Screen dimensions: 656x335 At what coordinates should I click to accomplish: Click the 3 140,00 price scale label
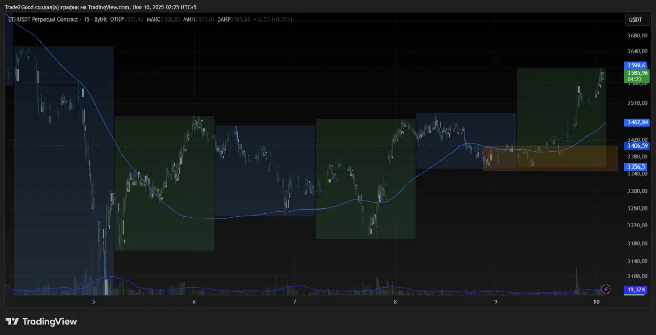pyautogui.click(x=637, y=261)
